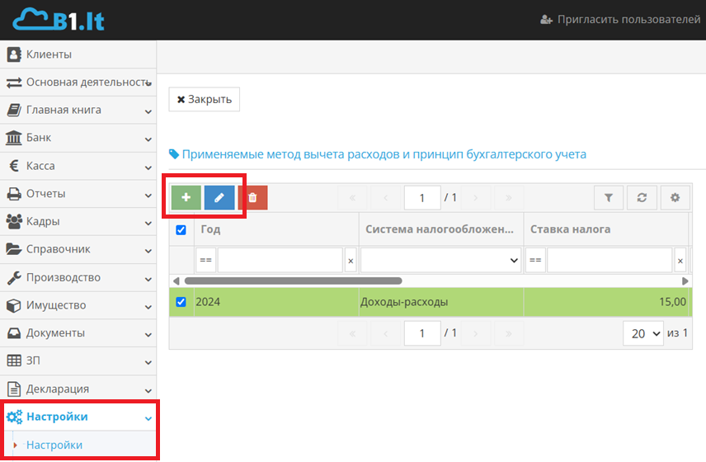706x462 pixels.
Task: Click the blue pencil edit button
Action: (x=219, y=197)
